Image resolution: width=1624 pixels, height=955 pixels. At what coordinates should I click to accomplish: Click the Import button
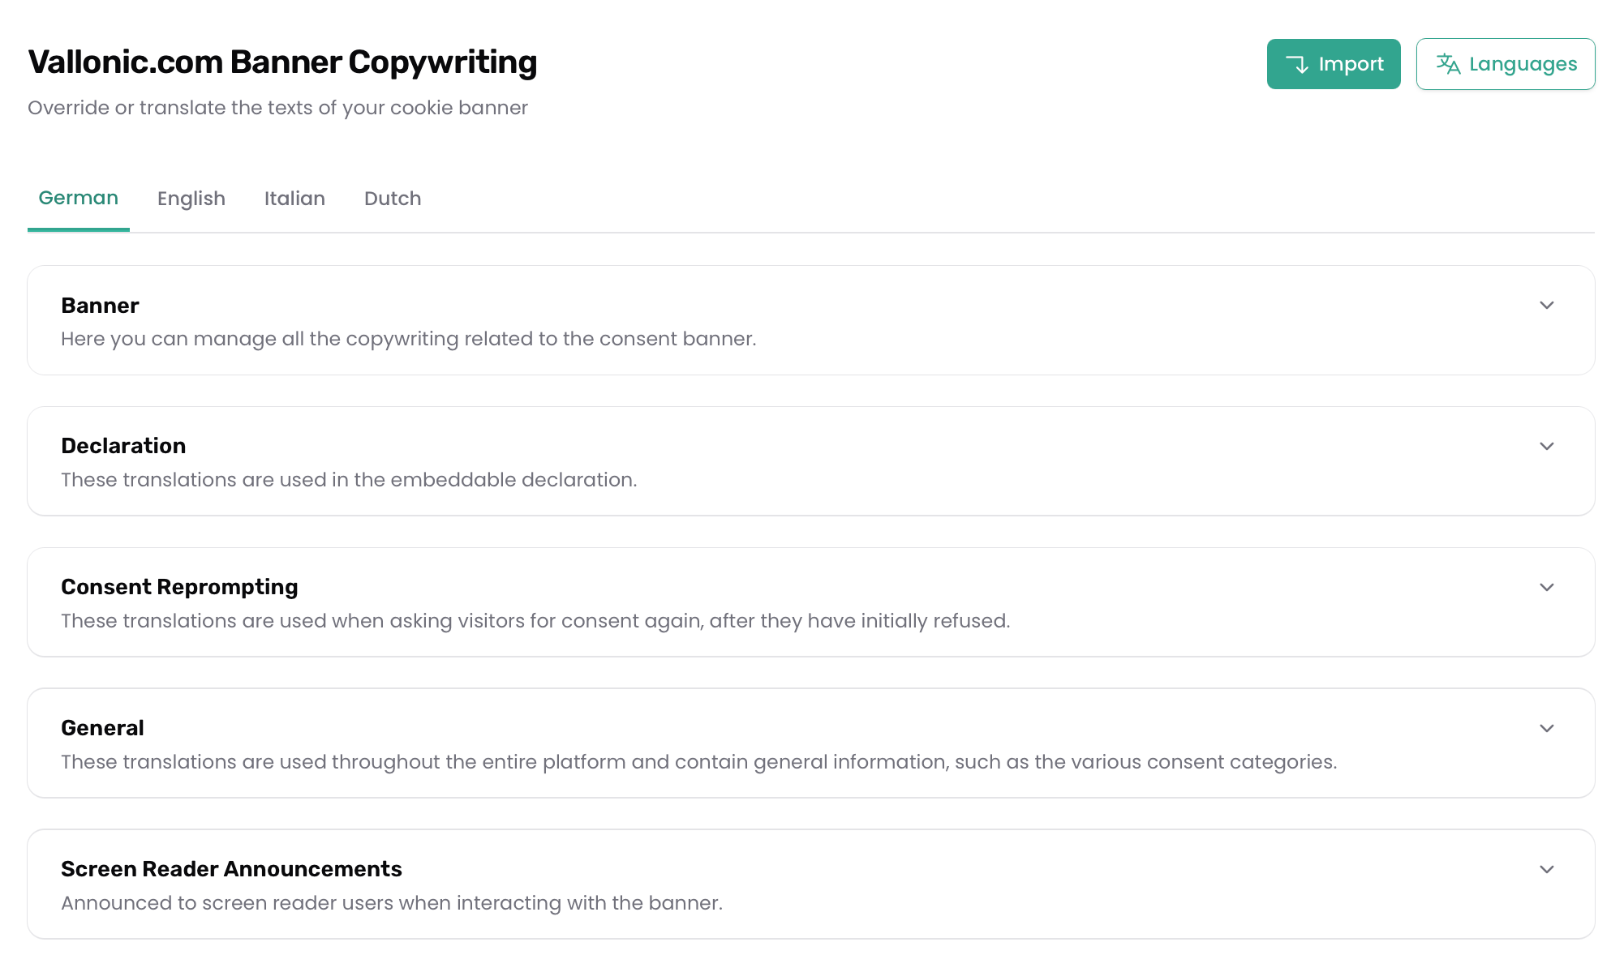tap(1334, 64)
